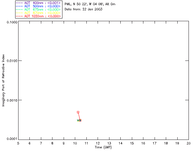Click the x-axis tick label 15
Screen dimensions: 194x155
[x=132, y=143]
